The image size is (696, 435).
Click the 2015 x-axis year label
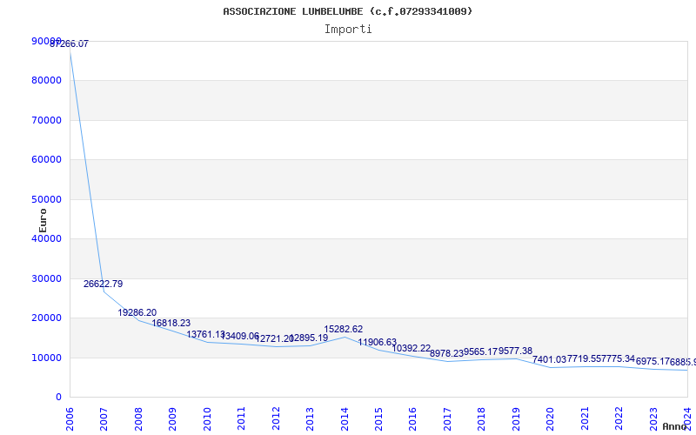click(x=378, y=418)
